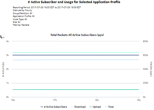
Task: Click the 1k left axis label
Action: coord(7,83)
